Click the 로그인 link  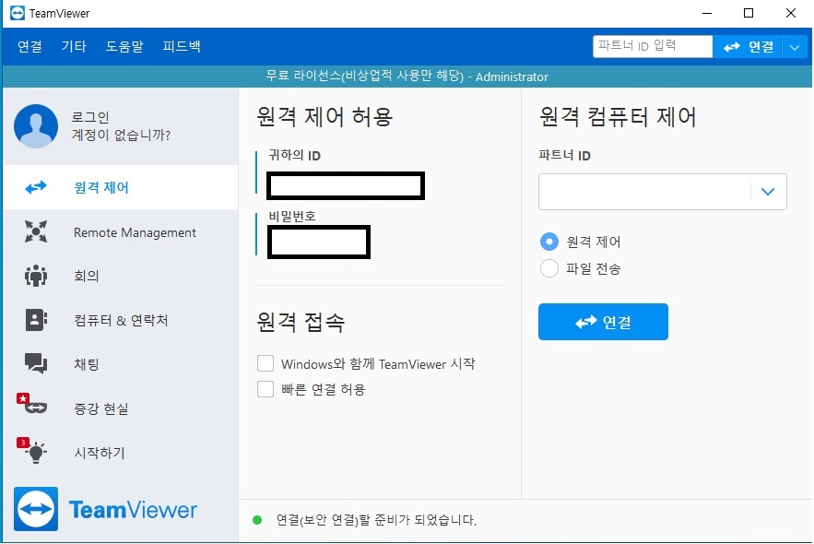click(90, 117)
